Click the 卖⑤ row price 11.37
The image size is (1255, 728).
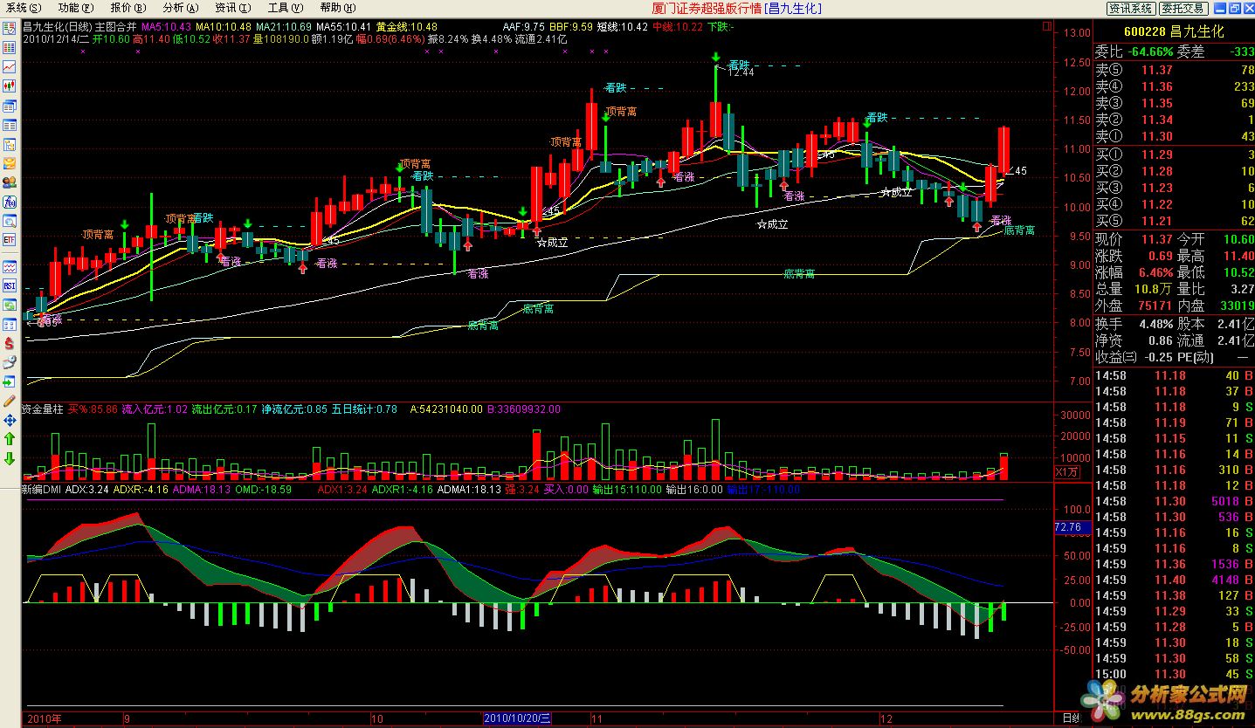(1158, 70)
